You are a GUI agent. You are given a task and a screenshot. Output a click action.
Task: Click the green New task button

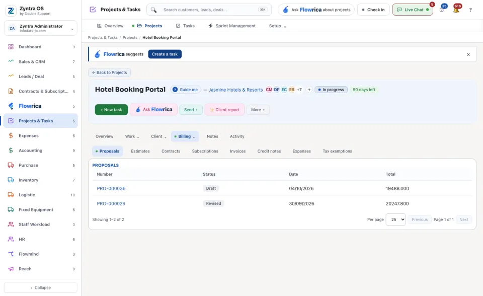111,110
